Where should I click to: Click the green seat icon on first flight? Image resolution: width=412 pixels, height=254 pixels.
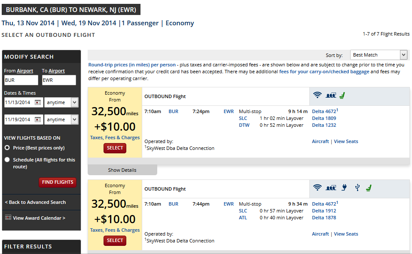tap(342, 96)
